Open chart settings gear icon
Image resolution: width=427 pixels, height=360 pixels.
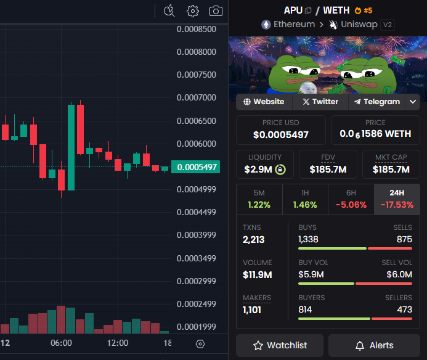192,11
